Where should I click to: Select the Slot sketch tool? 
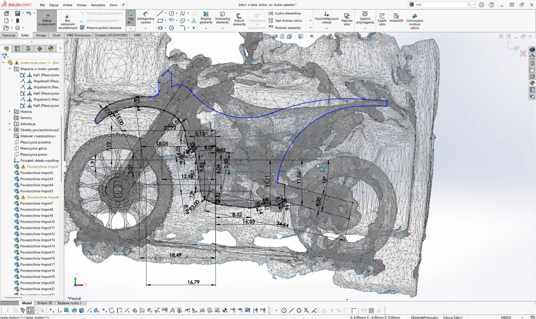[160, 28]
